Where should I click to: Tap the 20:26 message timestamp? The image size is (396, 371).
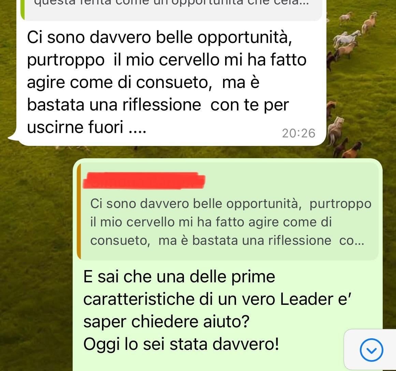tap(298, 133)
